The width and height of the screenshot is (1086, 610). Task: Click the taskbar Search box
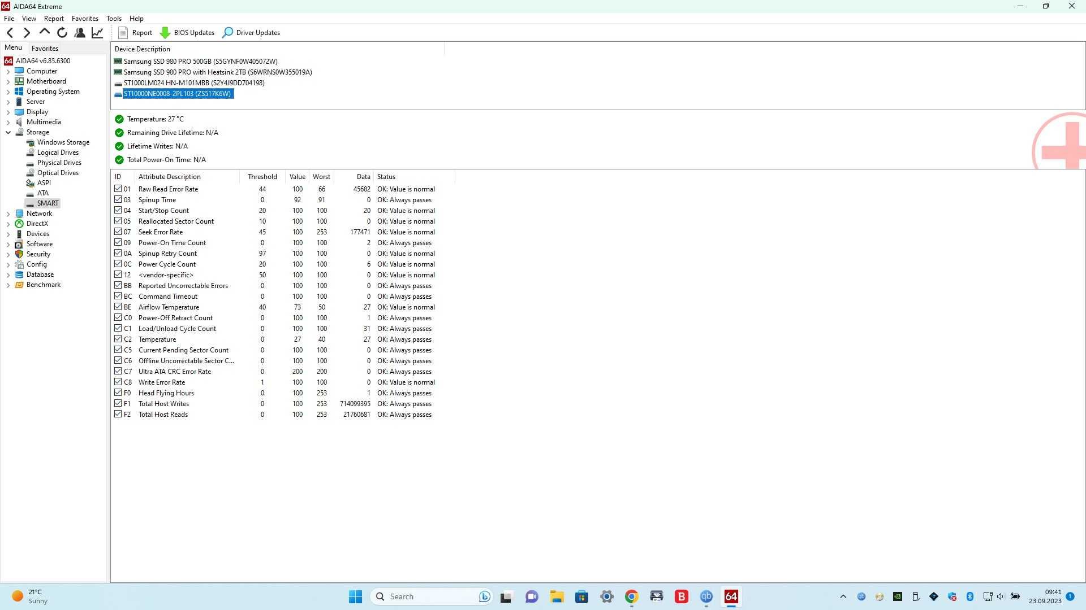[x=431, y=596]
